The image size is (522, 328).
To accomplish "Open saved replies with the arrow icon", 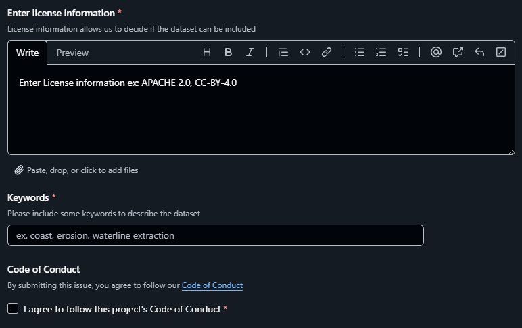I will (479, 52).
